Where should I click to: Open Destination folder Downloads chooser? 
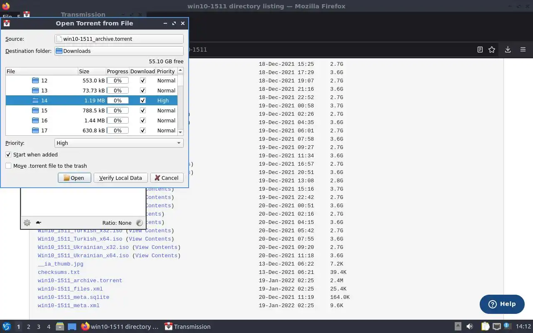119,51
